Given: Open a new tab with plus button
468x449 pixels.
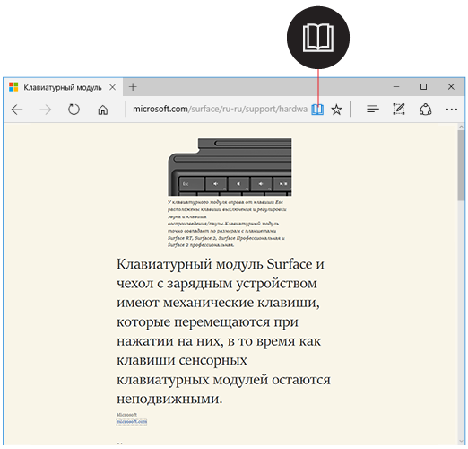Looking at the screenshot, I should (x=133, y=87).
